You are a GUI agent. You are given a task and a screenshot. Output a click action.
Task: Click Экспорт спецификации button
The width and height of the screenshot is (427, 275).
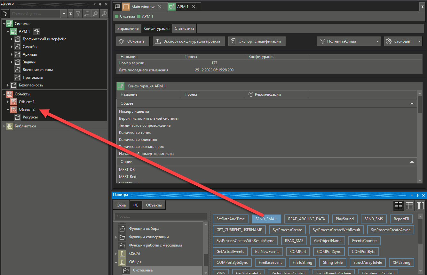pyautogui.click(x=257, y=41)
